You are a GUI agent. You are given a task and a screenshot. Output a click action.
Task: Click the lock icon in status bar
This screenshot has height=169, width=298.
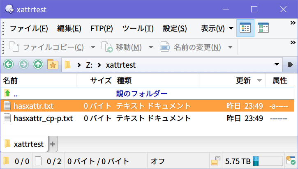pyautogui.click(x=215, y=161)
